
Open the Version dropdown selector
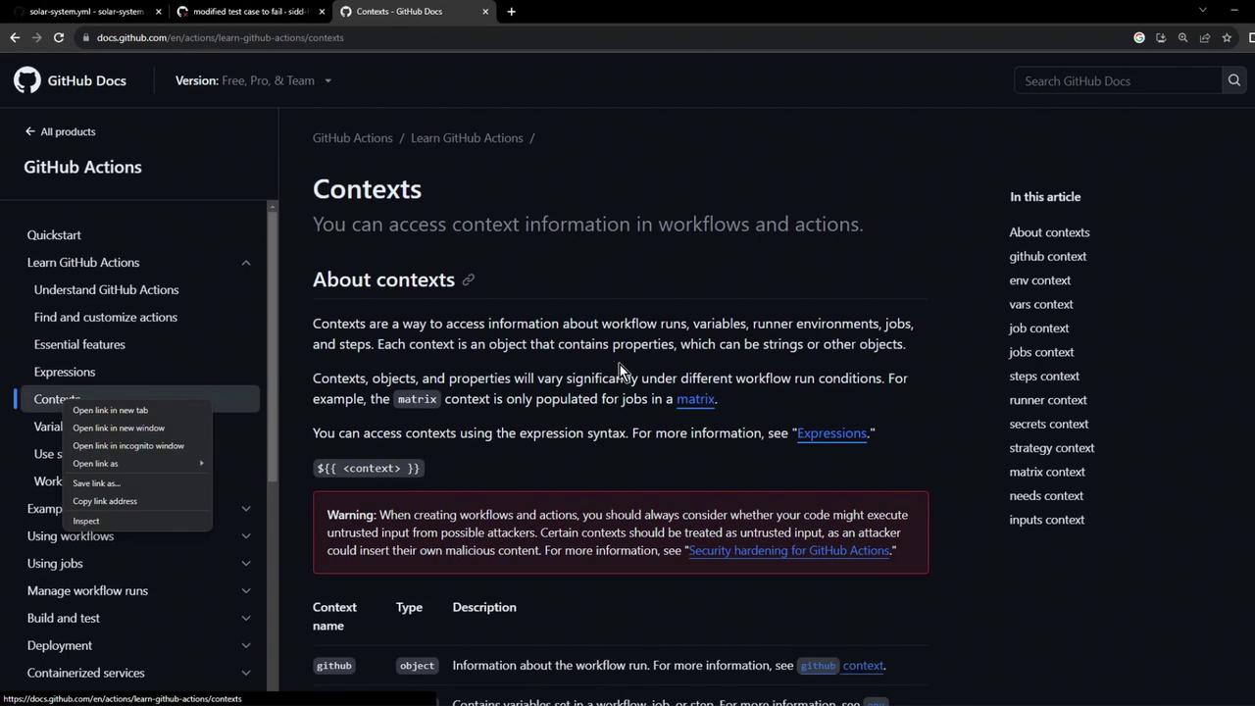tap(253, 80)
